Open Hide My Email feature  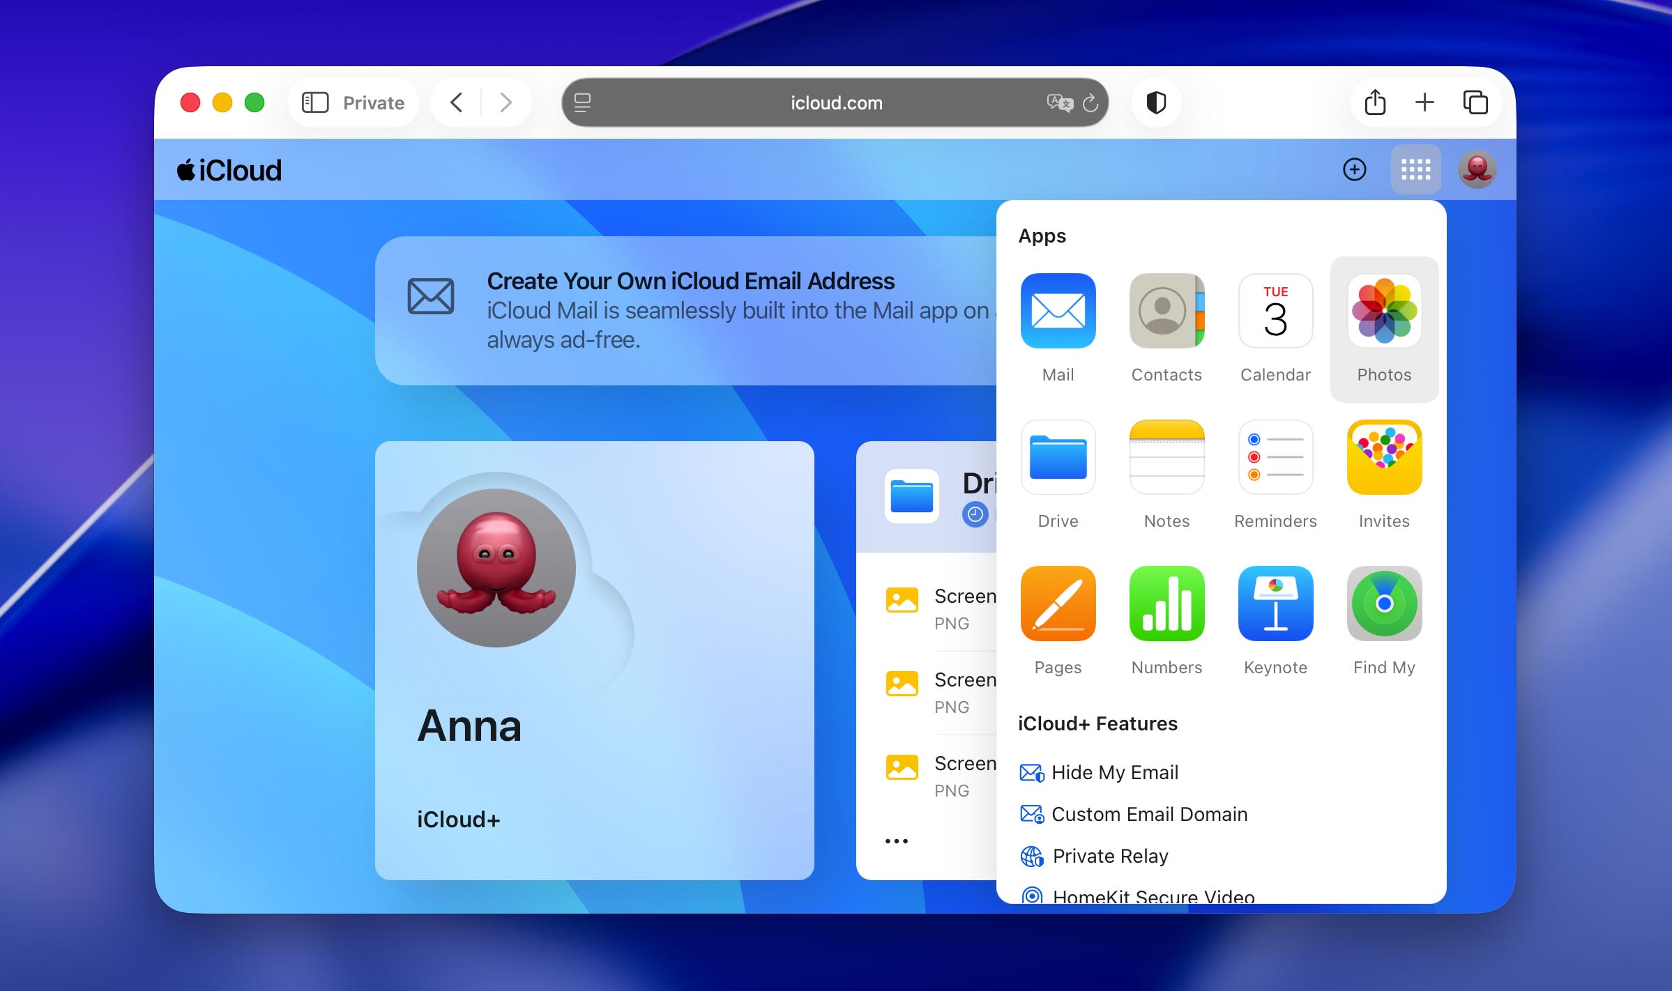(1099, 772)
